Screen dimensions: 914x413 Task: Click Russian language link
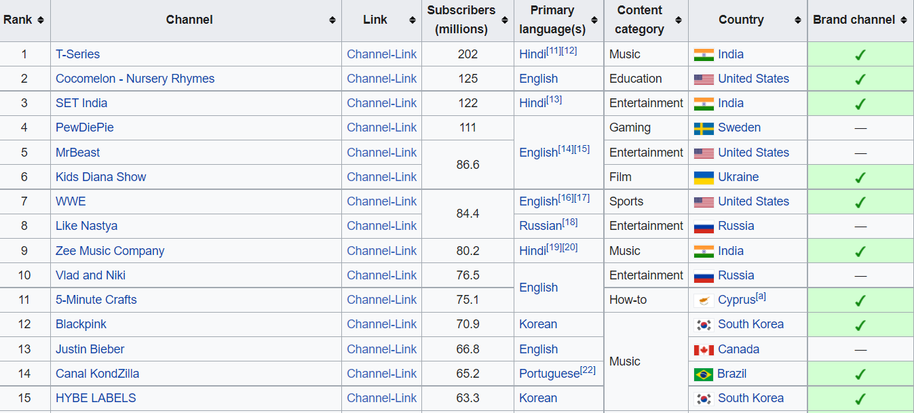click(x=541, y=227)
